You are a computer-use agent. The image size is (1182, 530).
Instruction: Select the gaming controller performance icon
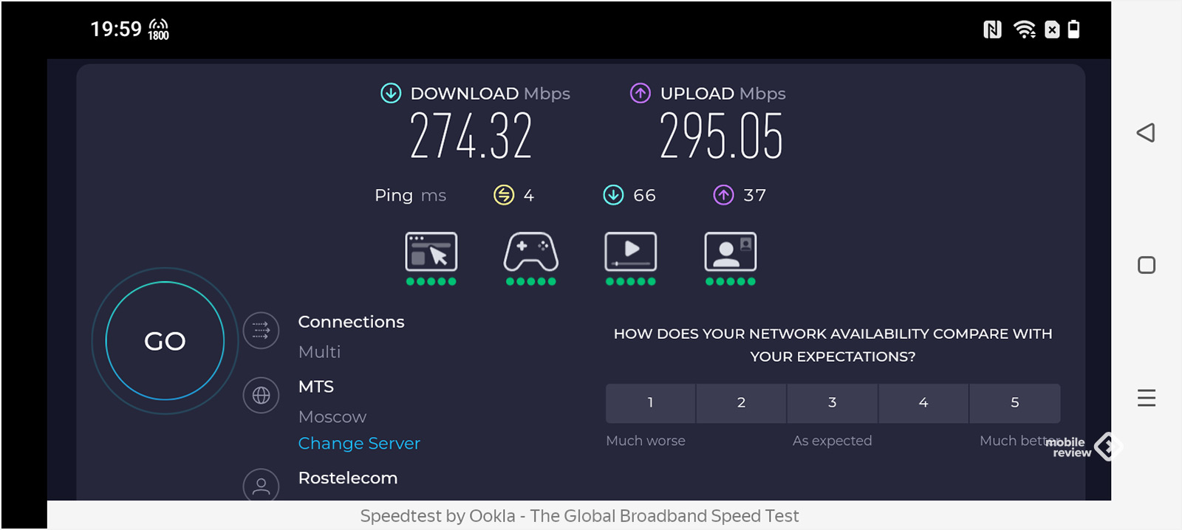(531, 252)
